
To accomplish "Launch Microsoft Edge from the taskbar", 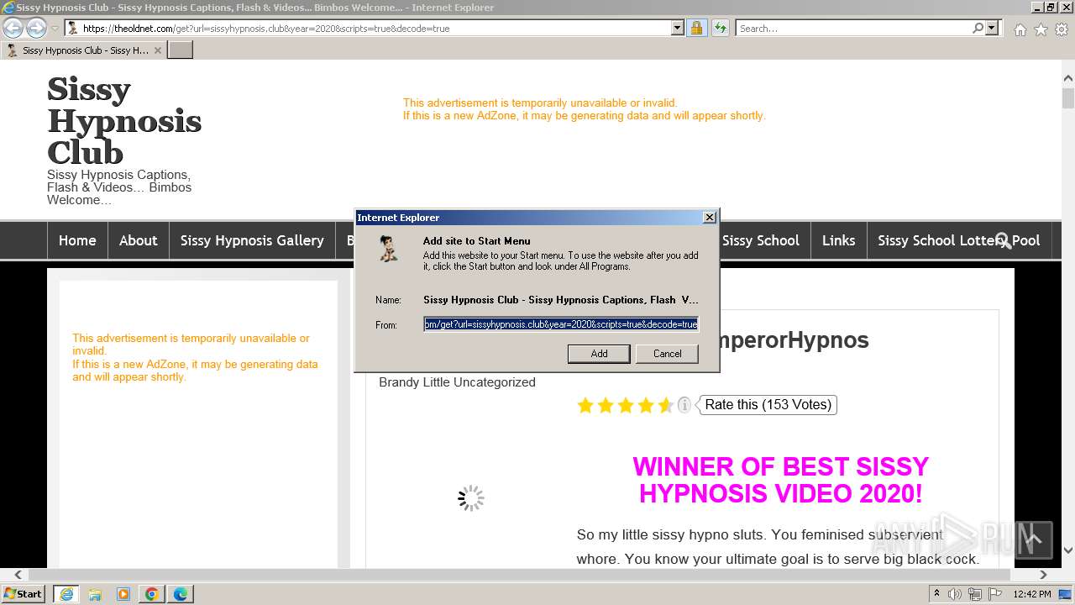I will click(181, 594).
